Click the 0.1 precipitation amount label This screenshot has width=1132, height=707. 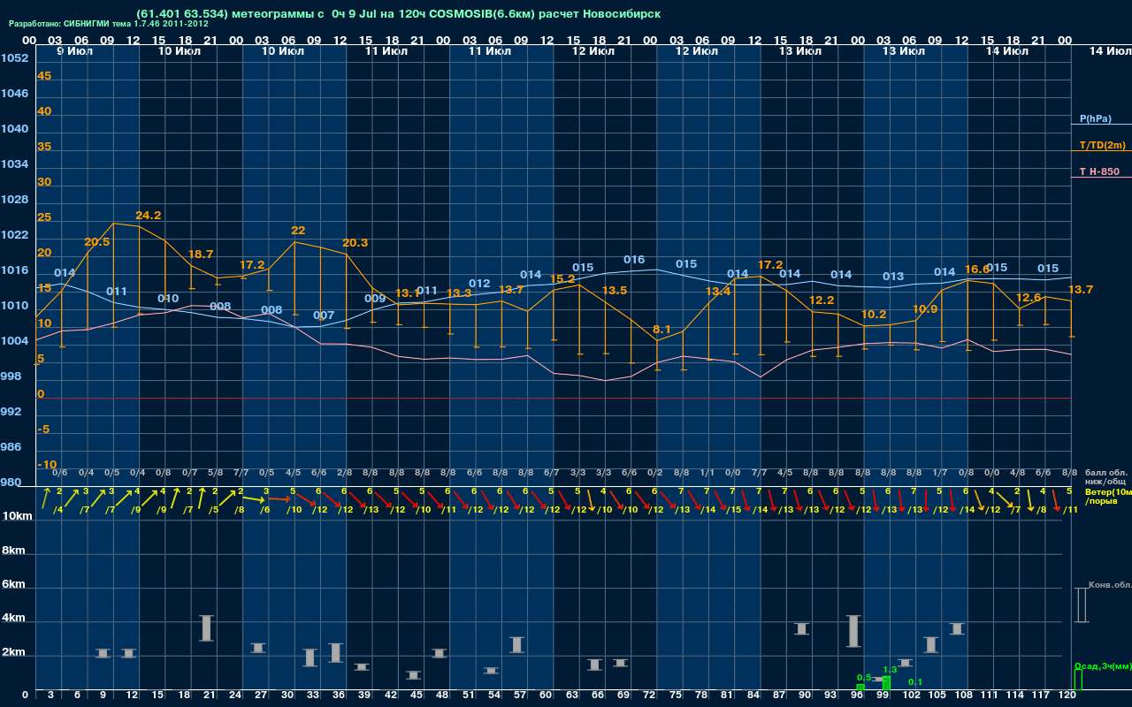tap(915, 682)
